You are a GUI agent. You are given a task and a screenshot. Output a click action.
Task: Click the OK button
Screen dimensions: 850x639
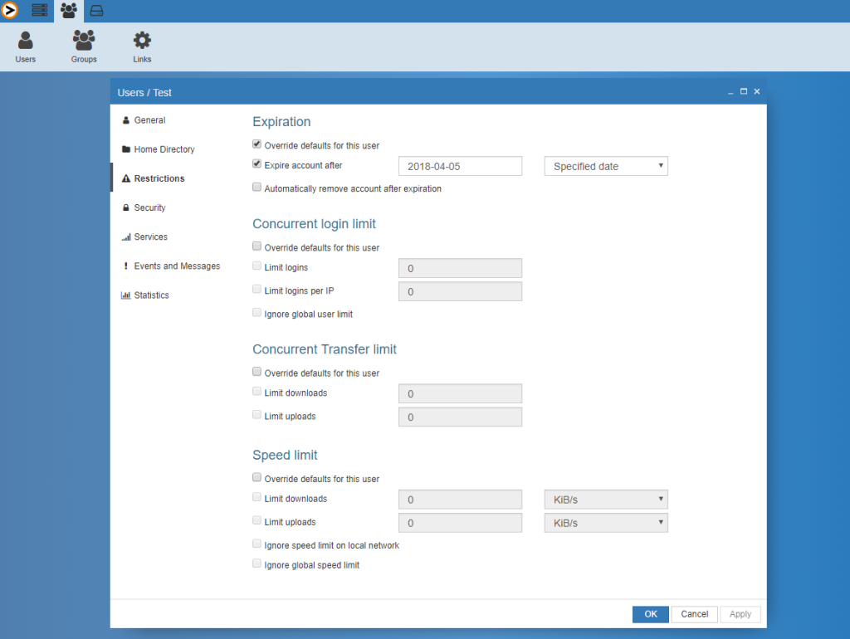650,614
